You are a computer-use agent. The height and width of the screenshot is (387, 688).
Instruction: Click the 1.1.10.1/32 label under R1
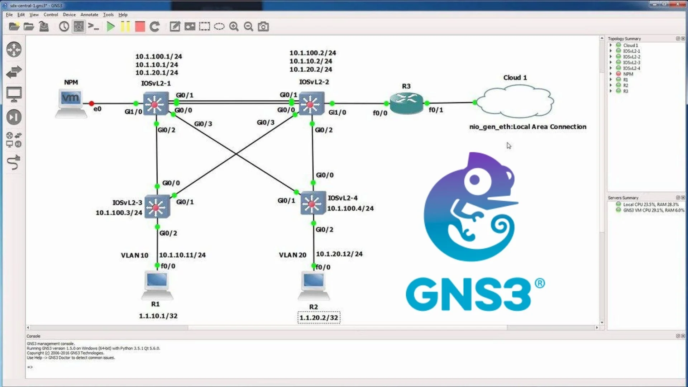click(158, 316)
